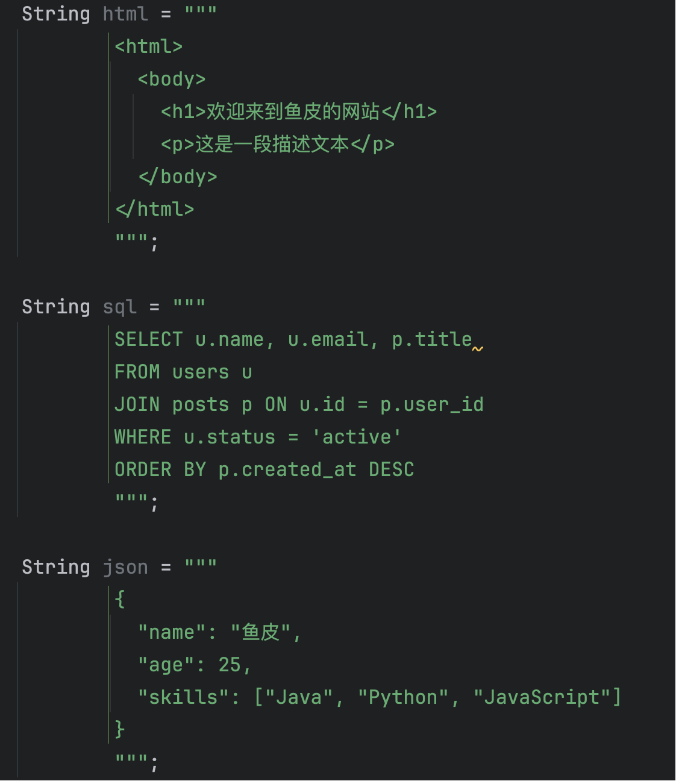Click the html variable name
Screen dimensions: 676x781
tap(125, 14)
